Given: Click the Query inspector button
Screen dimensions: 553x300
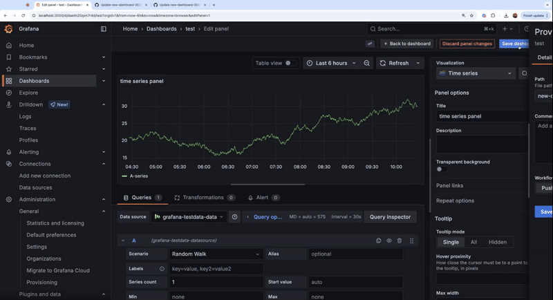Looking at the screenshot, I should click(390, 216).
